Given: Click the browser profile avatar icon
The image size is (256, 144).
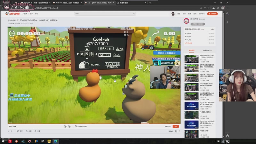Looking at the screenshot, I should 223,8.
